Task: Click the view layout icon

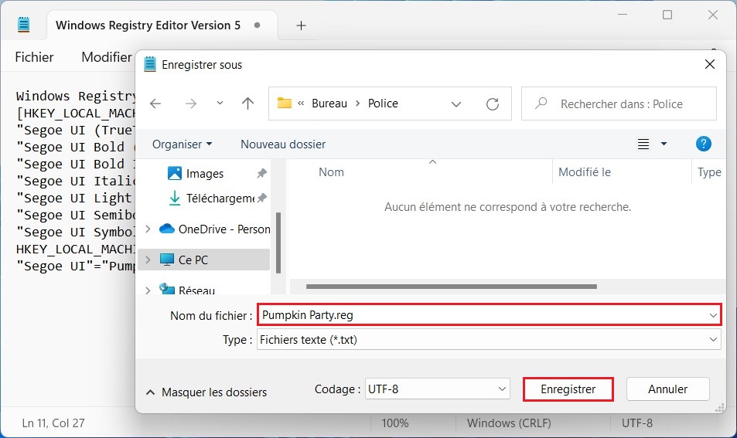Action: (x=643, y=144)
